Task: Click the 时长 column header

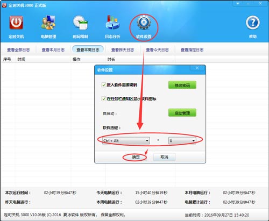Action: 111,59
